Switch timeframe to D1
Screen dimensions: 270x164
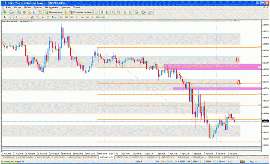tap(87, 17)
